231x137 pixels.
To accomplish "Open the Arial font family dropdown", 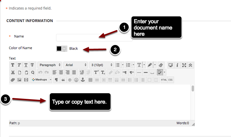I will 76,65.
